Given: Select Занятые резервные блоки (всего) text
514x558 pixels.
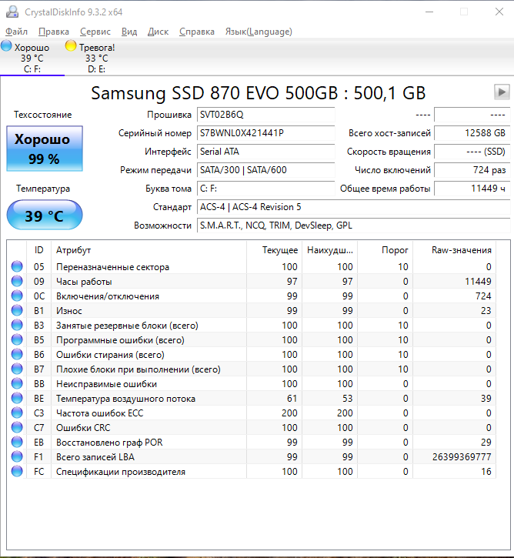Looking at the screenshot, I should click(x=127, y=326).
